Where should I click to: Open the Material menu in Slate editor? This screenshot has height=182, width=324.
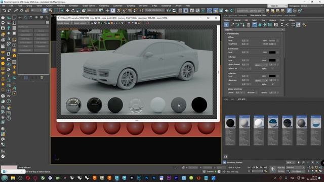237,20
